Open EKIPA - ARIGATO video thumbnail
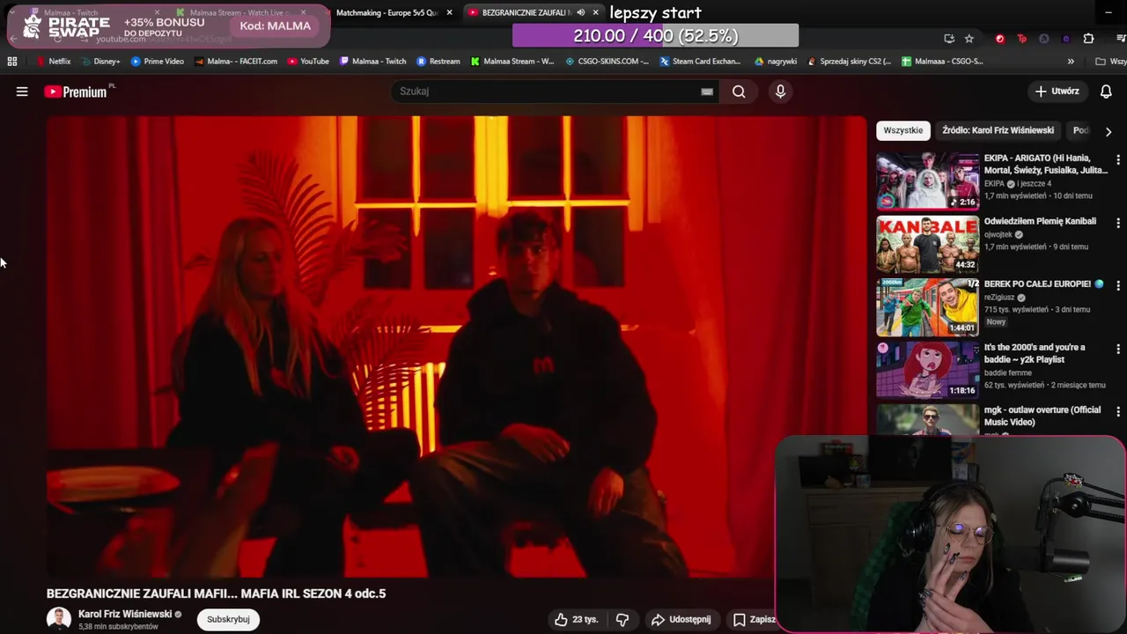This screenshot has width=1127, height=634. (927, 181)
